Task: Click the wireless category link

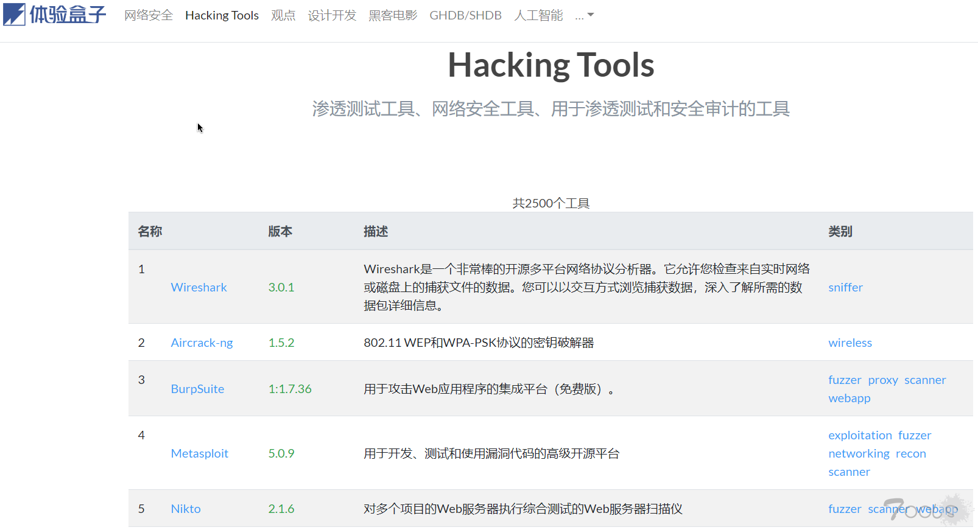Action: 850,343
